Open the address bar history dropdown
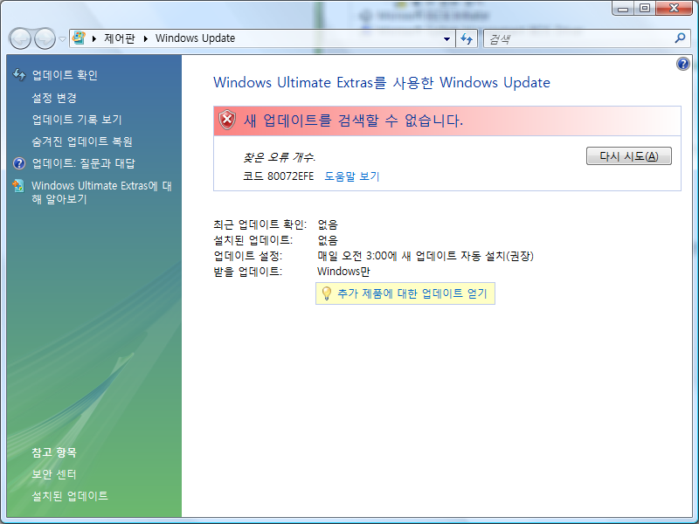 pos(446,38)
